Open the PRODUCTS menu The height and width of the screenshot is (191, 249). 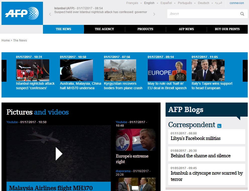tap(145, 29)
